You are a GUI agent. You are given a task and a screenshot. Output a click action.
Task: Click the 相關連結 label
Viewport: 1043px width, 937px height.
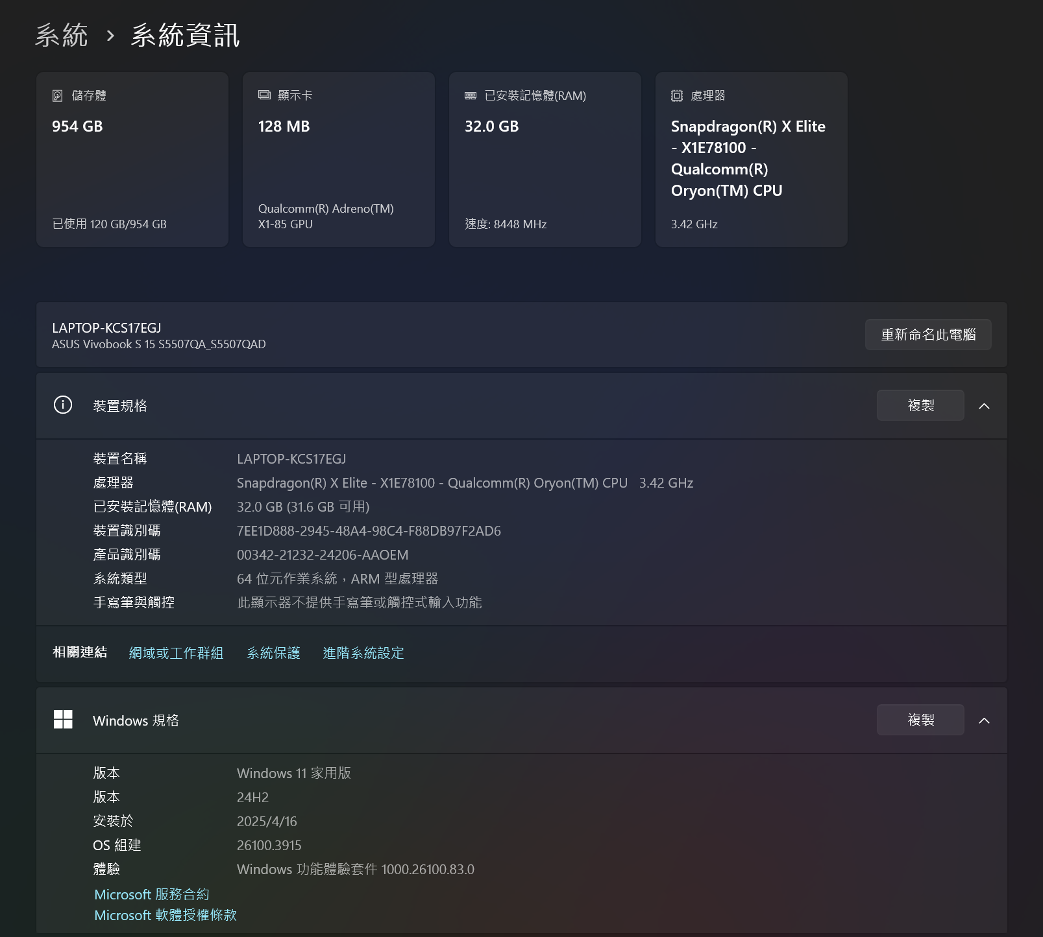[x=80, y=652]
